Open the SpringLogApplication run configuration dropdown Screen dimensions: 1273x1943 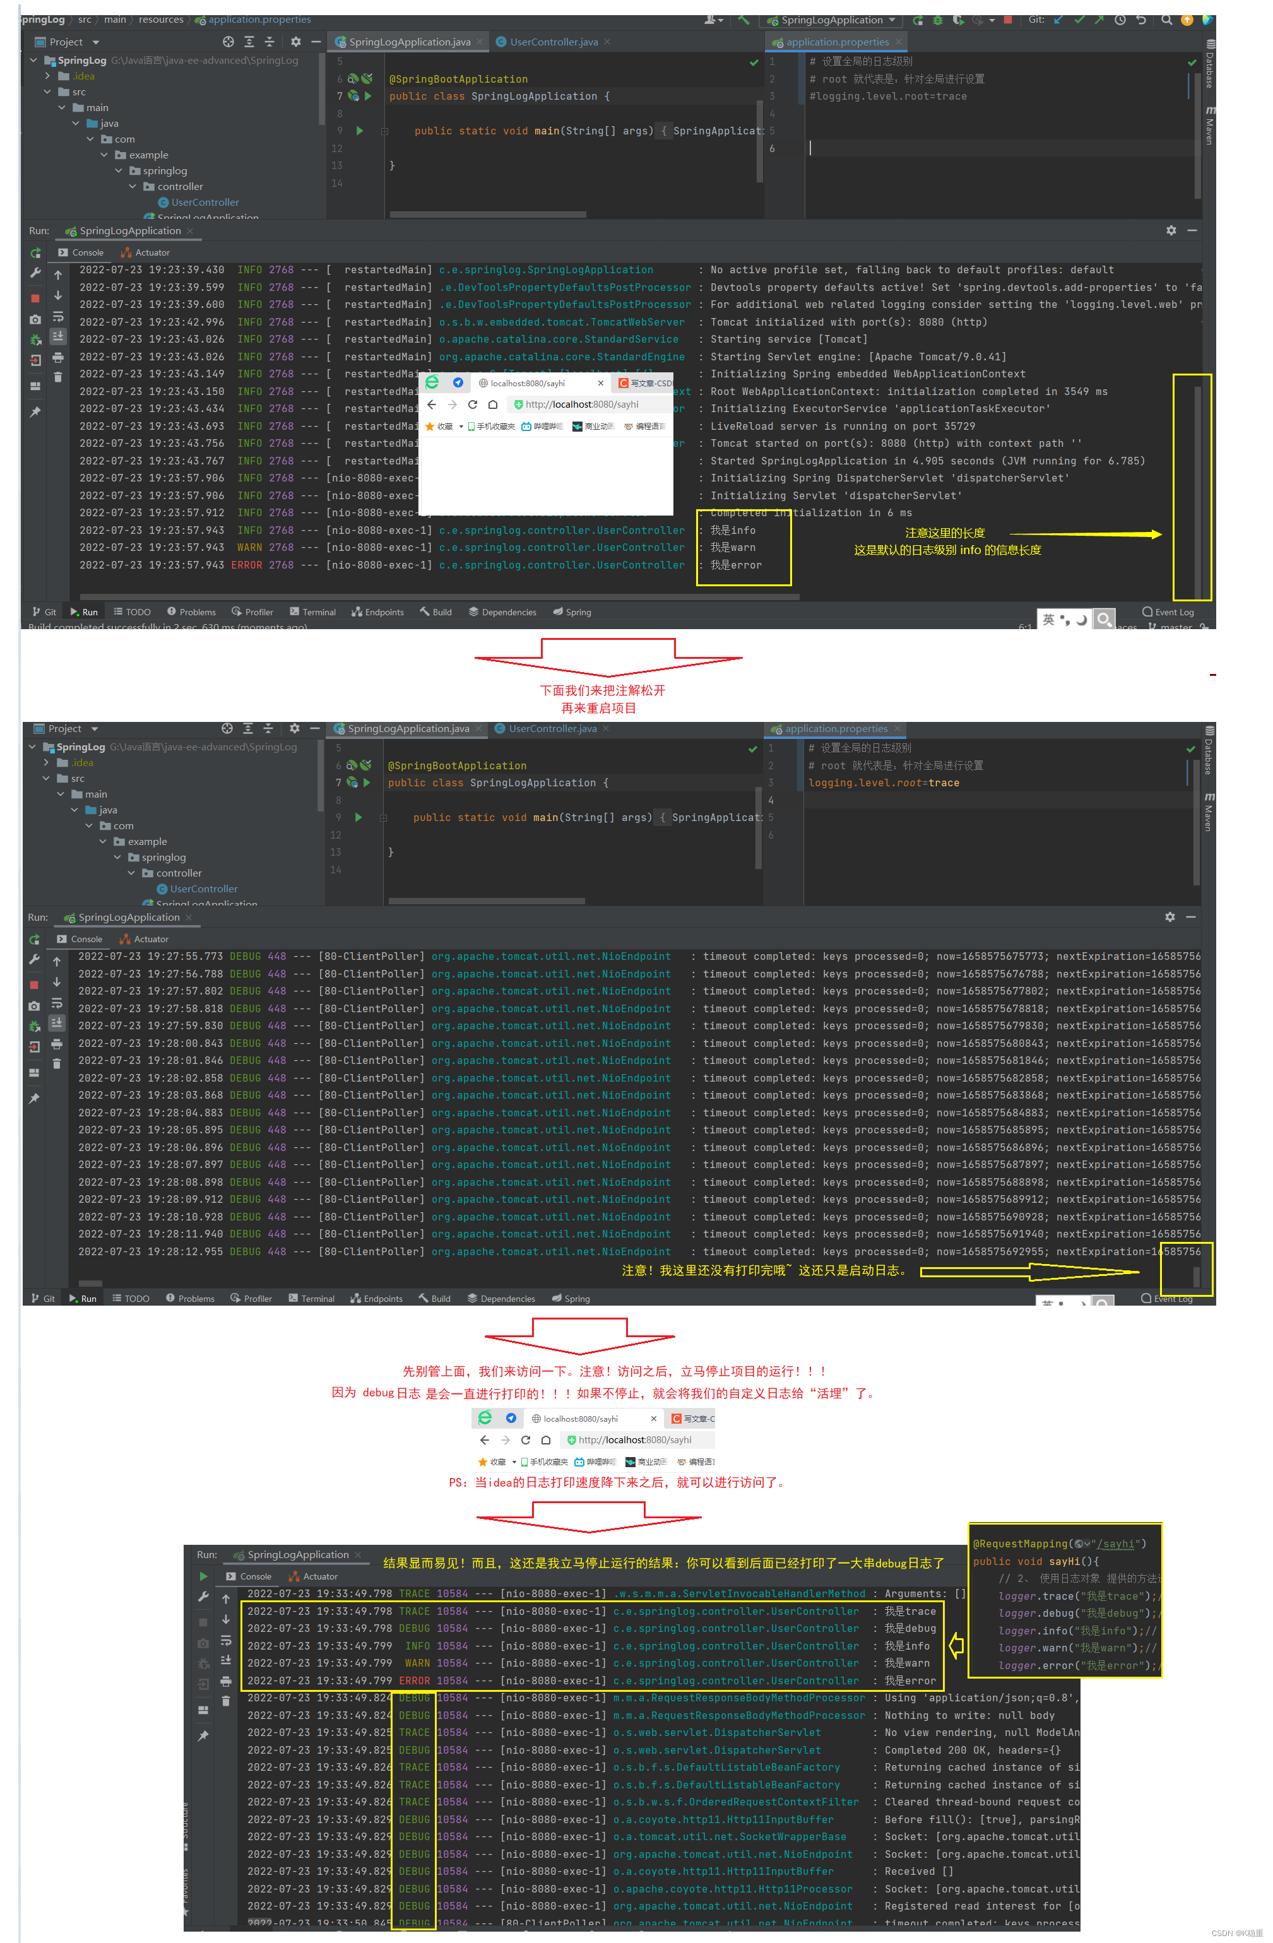tap(832, 20)
